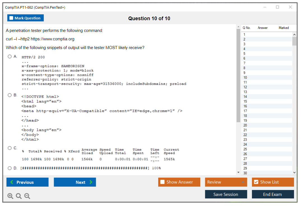
Task: Click the question pane scroll up arrow
Action: point(238,27)
